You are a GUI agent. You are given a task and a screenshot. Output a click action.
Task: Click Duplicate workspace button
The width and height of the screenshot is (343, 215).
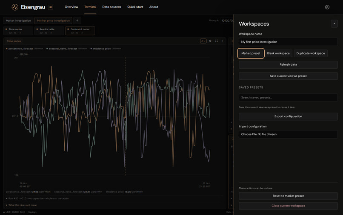click(310, 53)
